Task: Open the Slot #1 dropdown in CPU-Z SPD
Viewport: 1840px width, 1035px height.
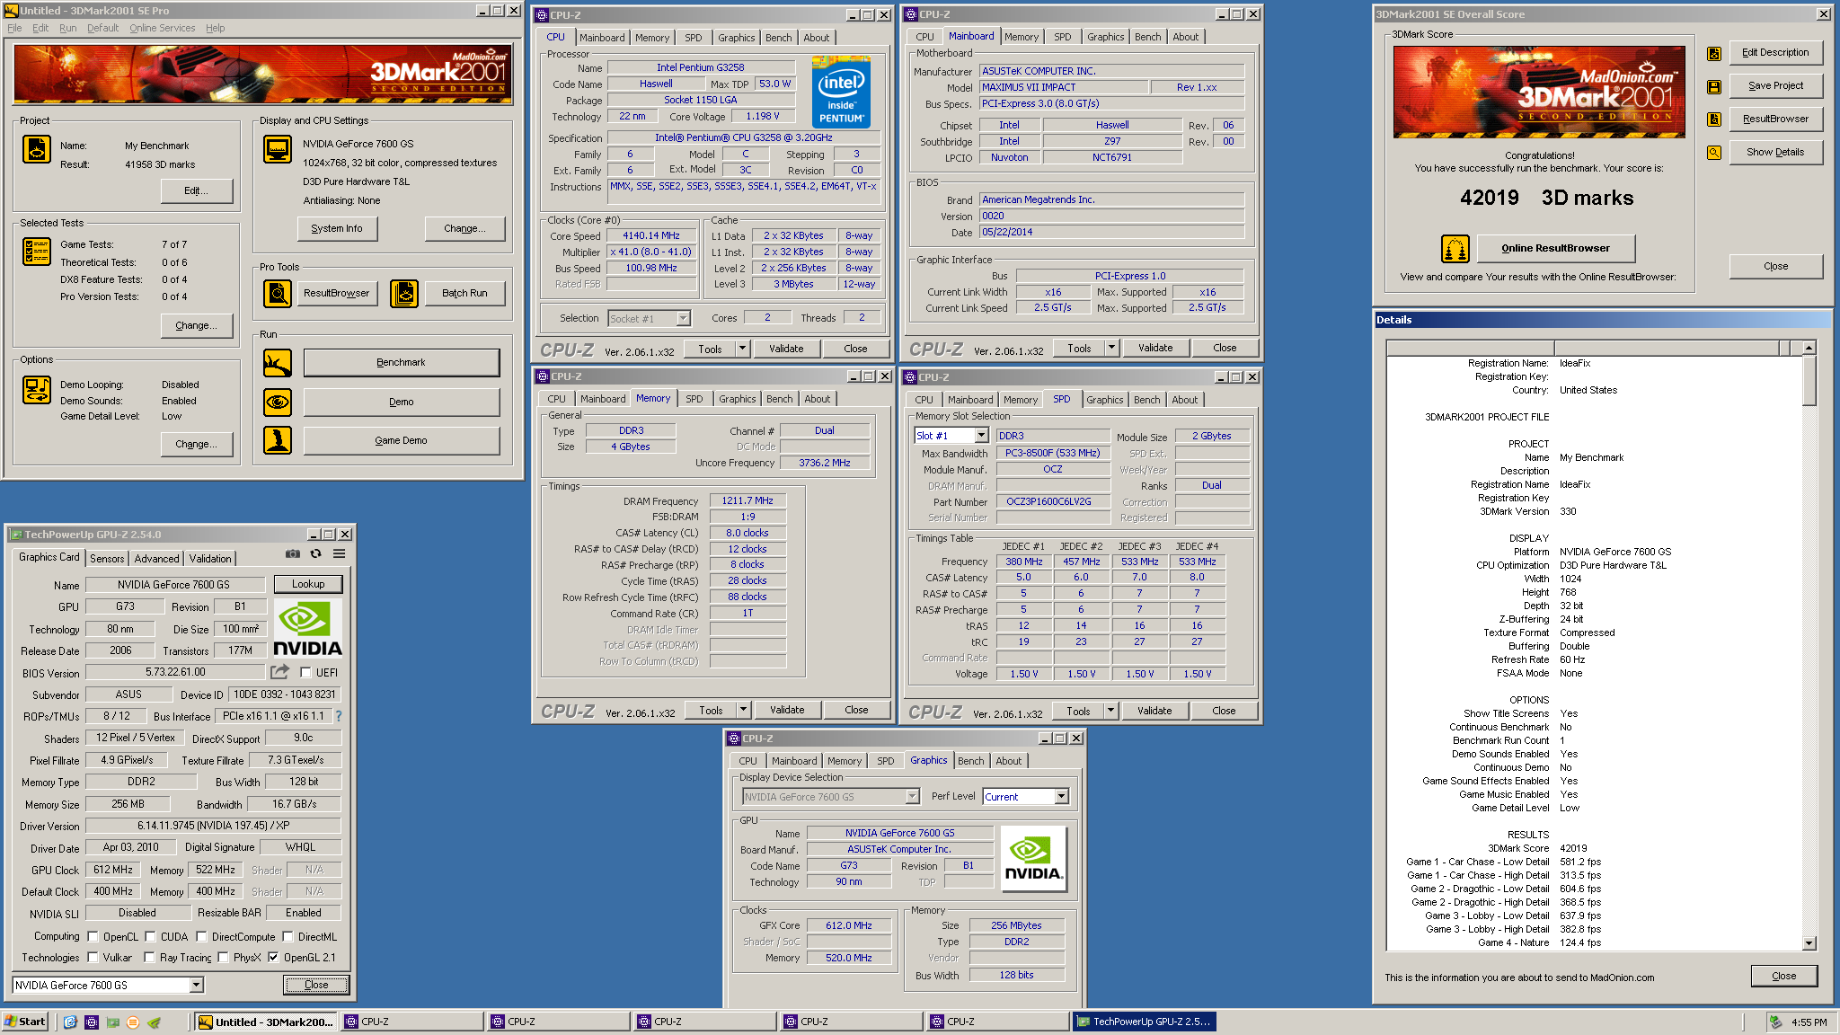Action: (981, 436)
